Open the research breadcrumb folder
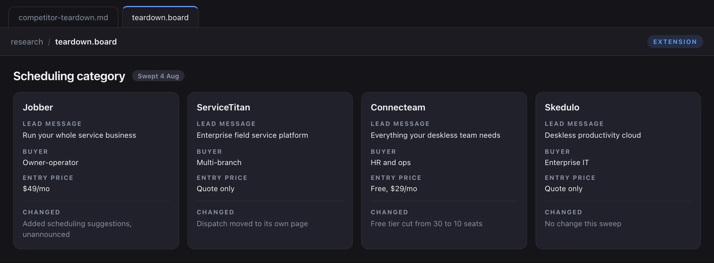The width and height of the screenshot is (714, 263). point(27,42)
